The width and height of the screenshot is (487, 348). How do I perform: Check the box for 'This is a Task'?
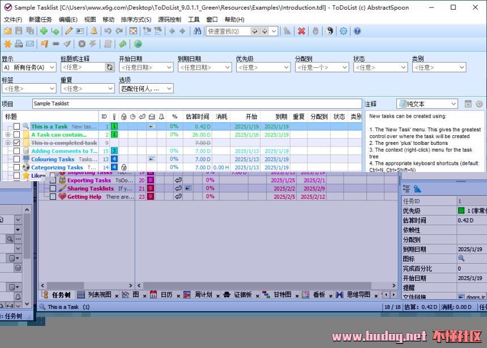click(17, 127)
